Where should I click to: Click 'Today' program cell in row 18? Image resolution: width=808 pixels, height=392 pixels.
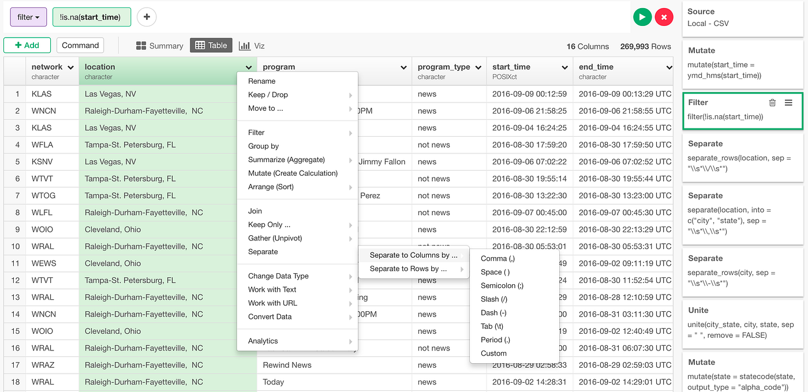click(334, 382)
